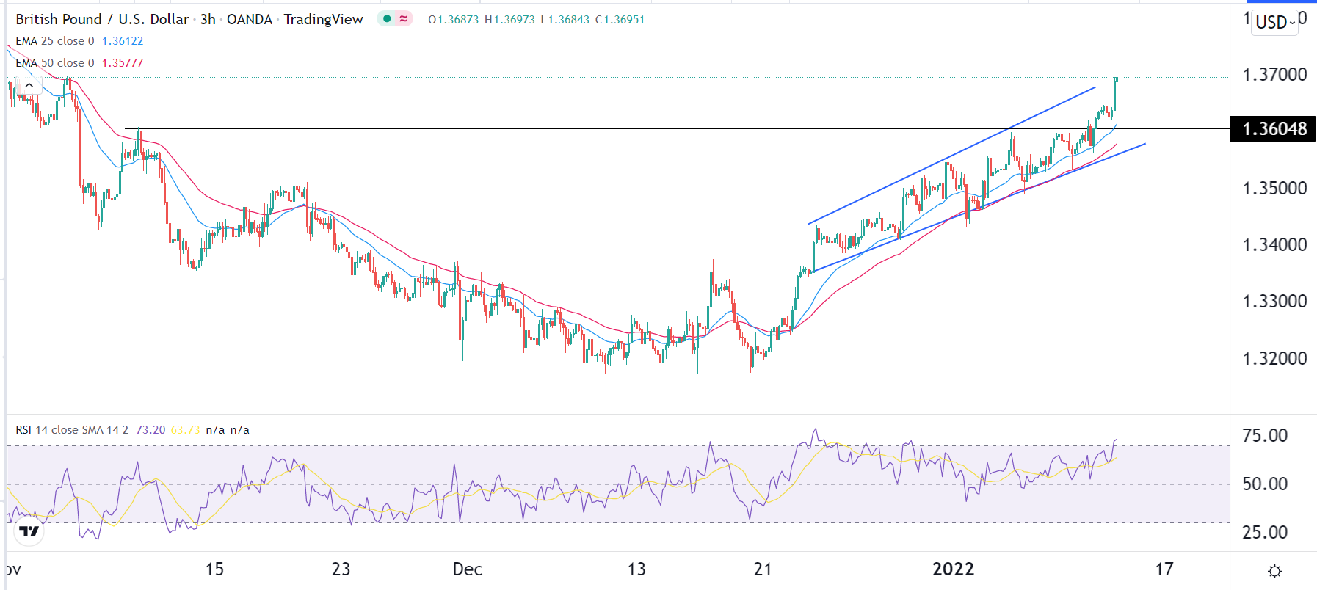The height and width of the screenshot is (590, 1317).
Task: Open the USD currency dropdown
Action: coord(1275,22)
